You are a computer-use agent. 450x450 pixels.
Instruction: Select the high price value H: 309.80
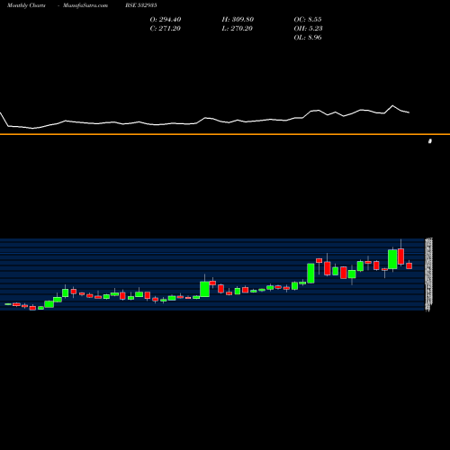pos(238,20)
